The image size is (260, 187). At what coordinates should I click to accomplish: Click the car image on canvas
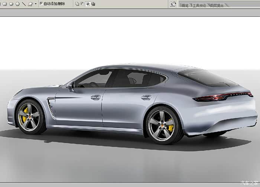tap(132, 104)
